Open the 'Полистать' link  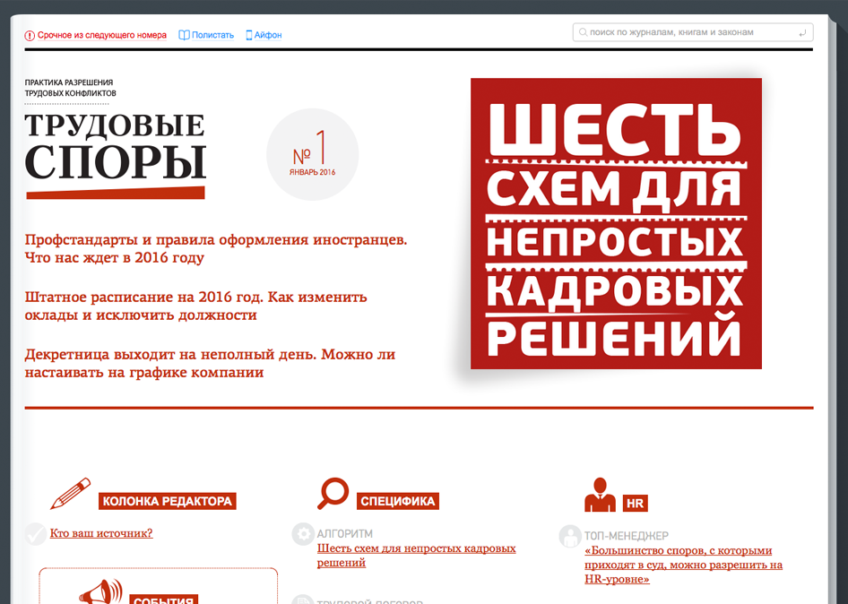click(x=212, y=35)
